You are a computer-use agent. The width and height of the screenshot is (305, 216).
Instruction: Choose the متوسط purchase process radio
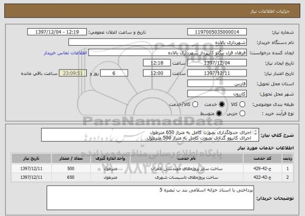pos(219,113)
